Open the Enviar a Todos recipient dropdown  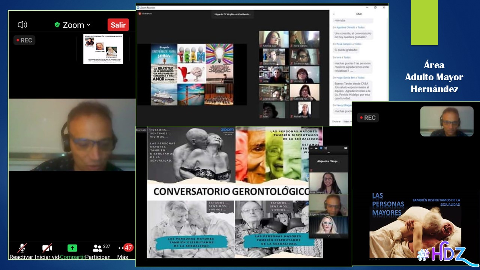click(346, 121)
